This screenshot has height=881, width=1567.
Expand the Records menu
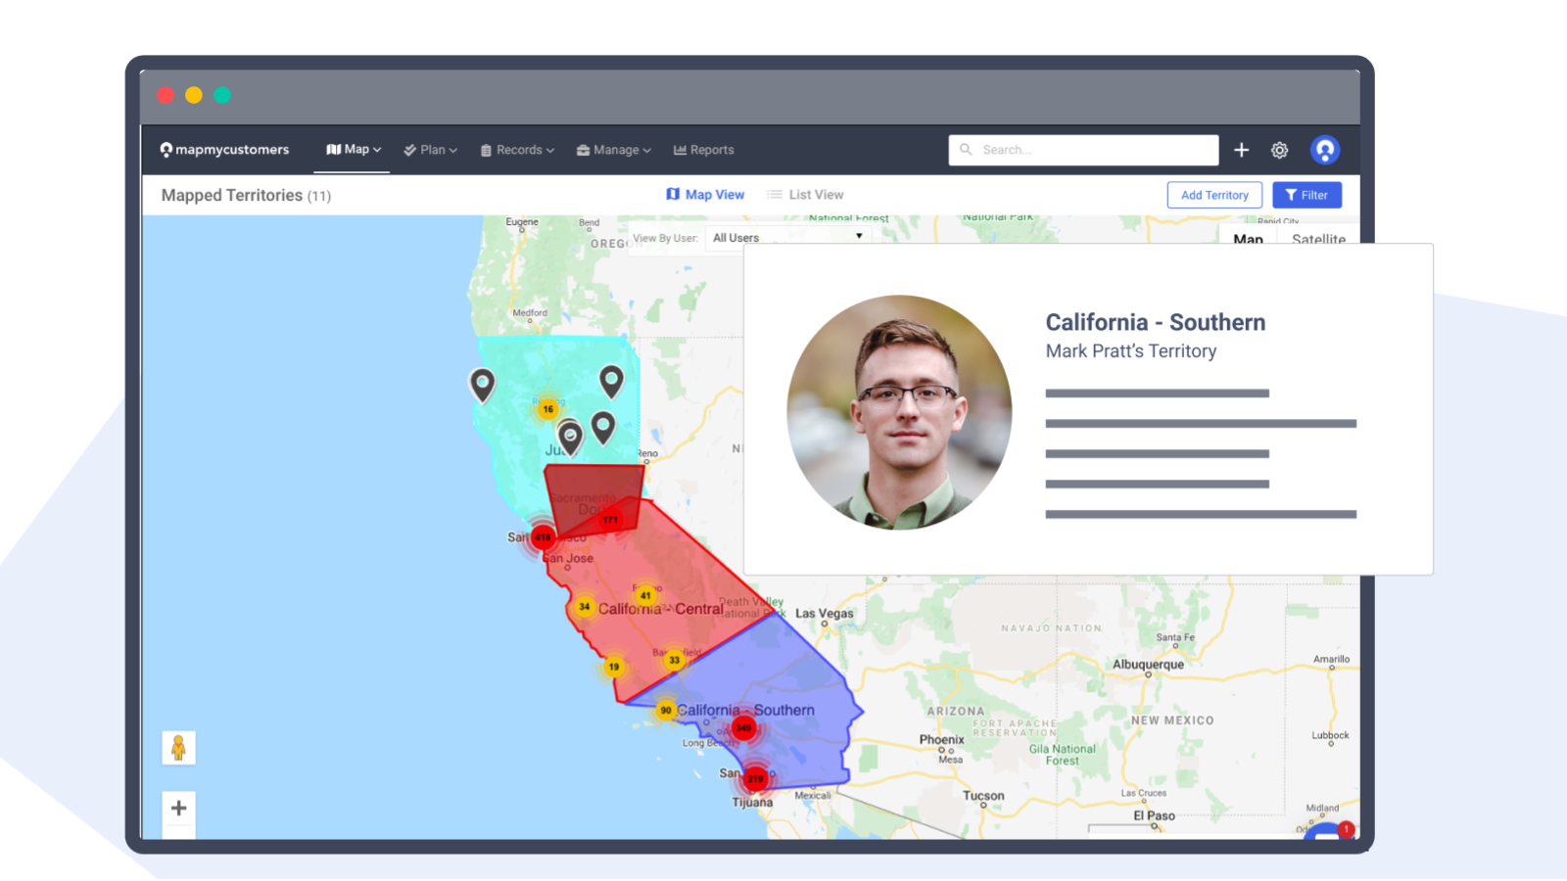pos(517,150)
